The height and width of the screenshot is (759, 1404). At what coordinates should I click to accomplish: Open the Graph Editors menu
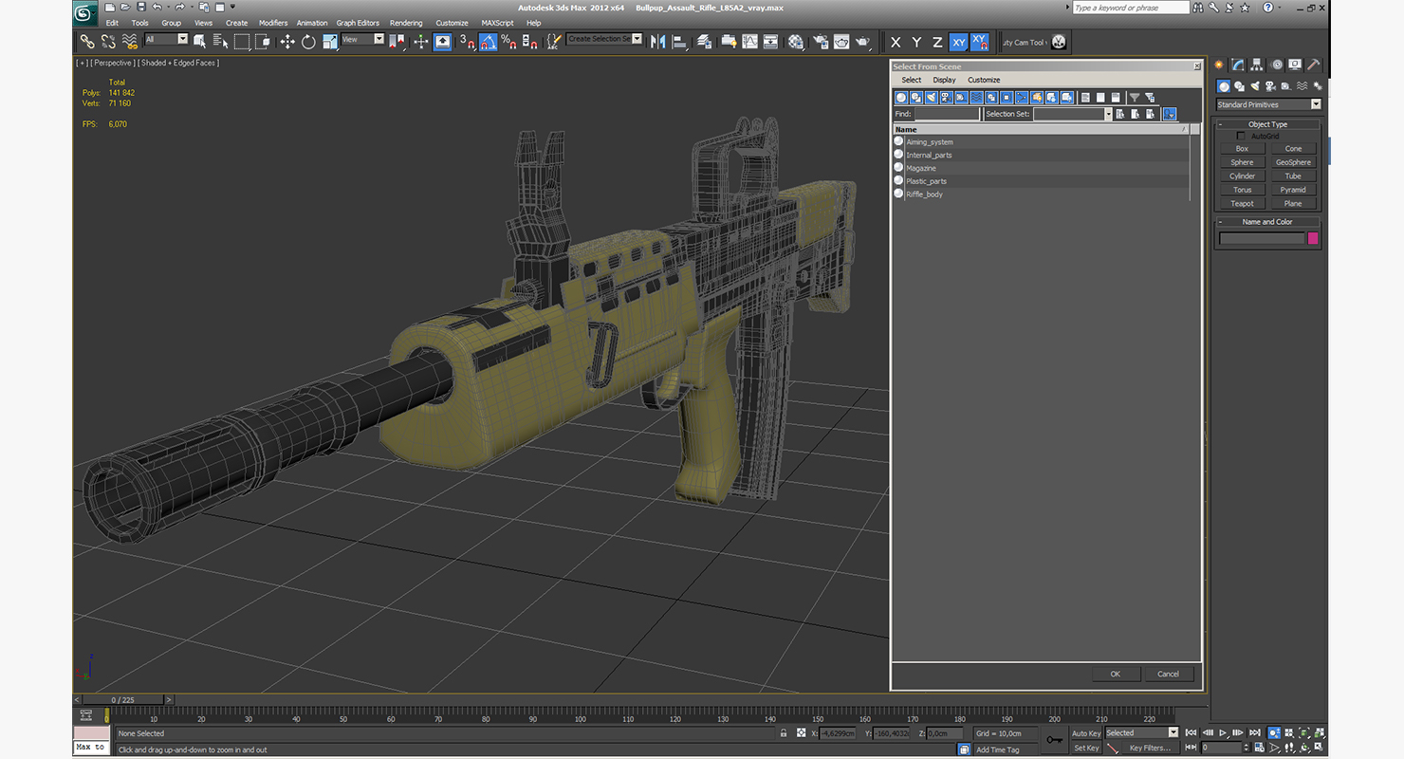pyautogui.click(x=358, y=23)
